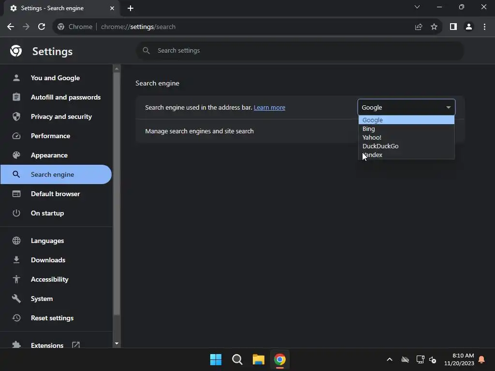The height and width of the screenshot is (371, 495).
Task: Choose Google from the dropdown list
Action: pyautogui.click(x=406, y=120)
